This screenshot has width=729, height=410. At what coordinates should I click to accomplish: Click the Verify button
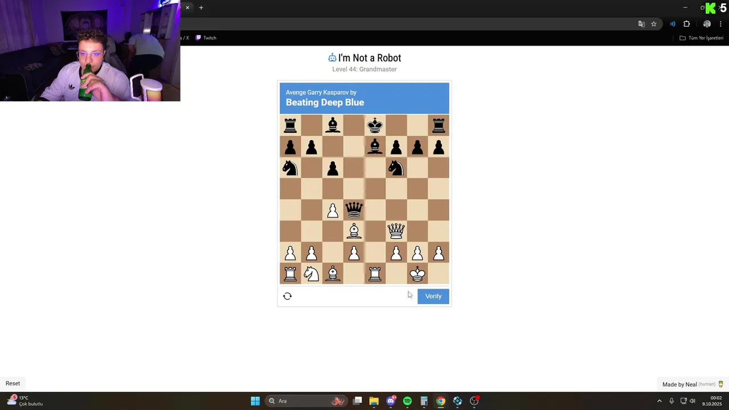click(433, 296)
